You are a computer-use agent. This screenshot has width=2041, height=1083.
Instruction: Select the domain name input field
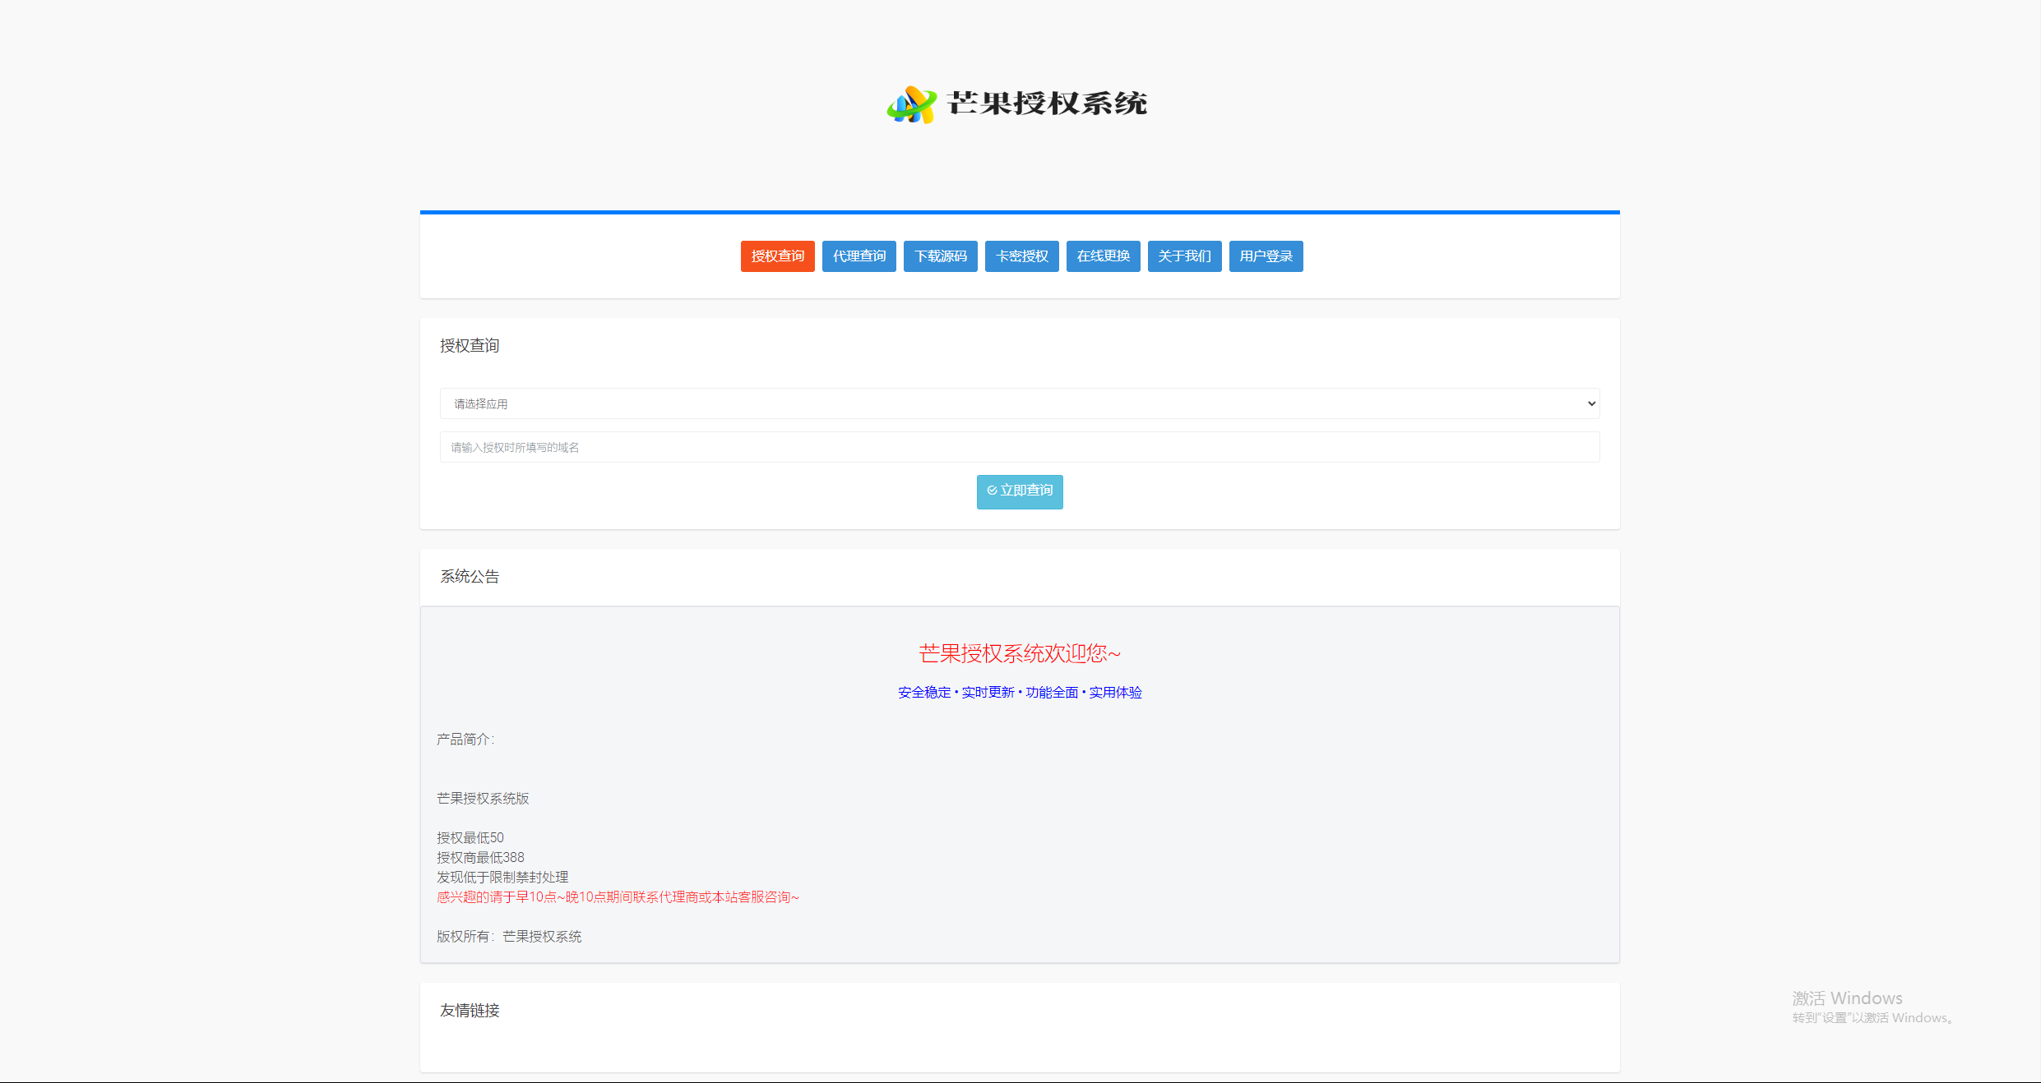pyautogui.click(x=1019, y=446)
